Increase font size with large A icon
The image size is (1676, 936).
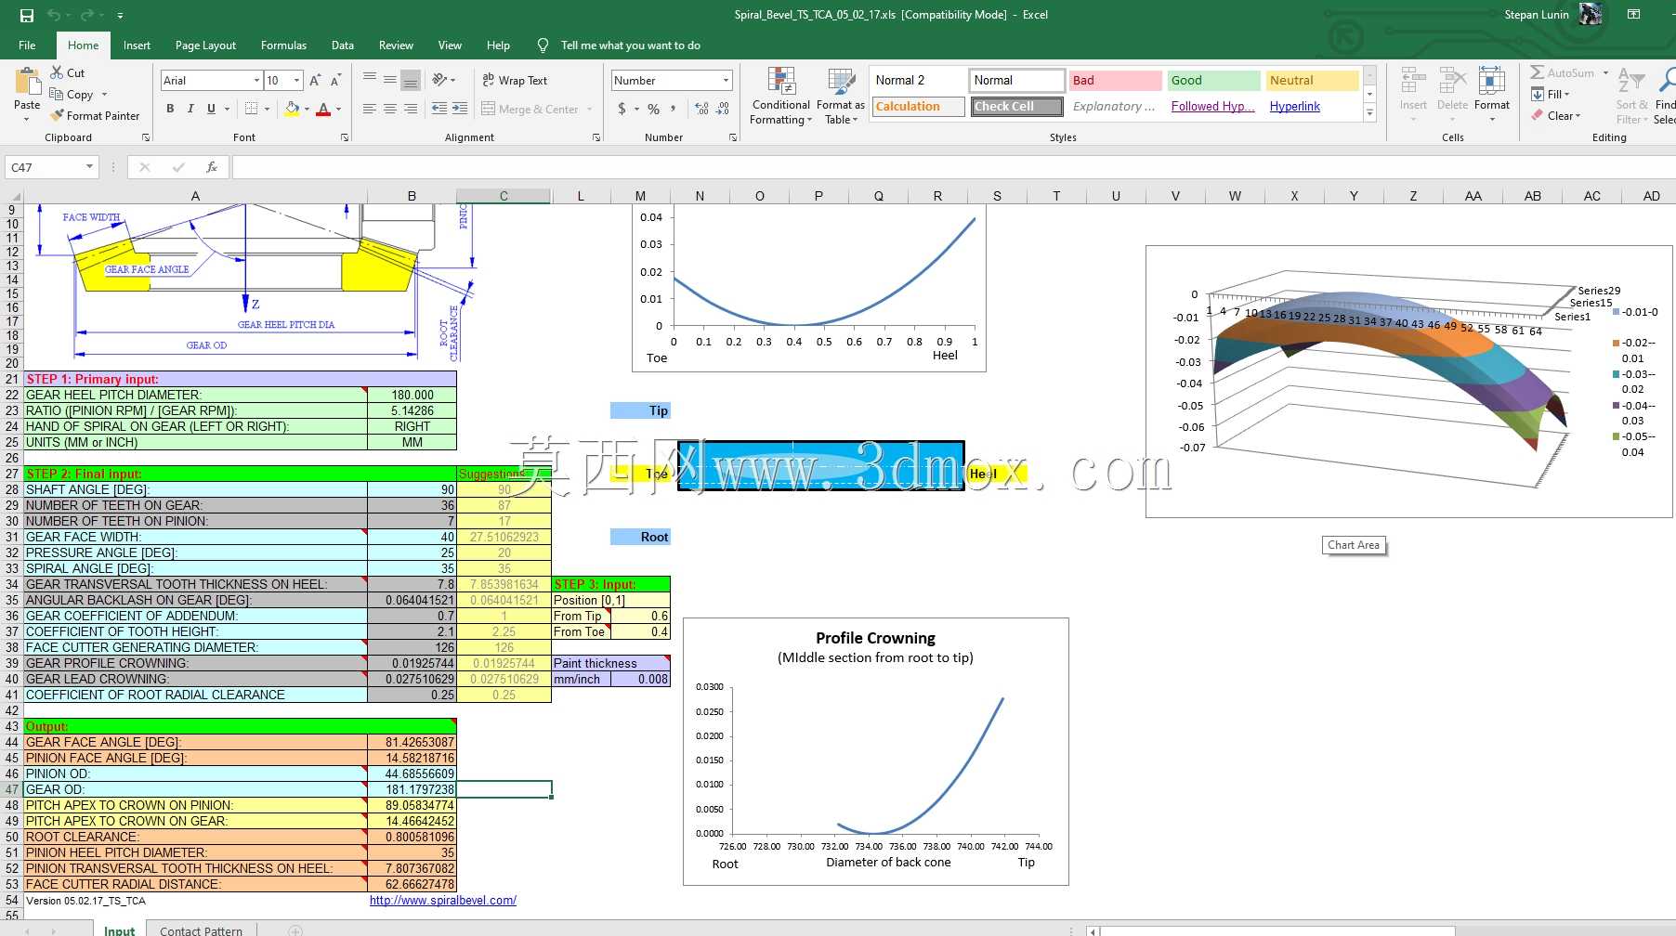point(315,81)
